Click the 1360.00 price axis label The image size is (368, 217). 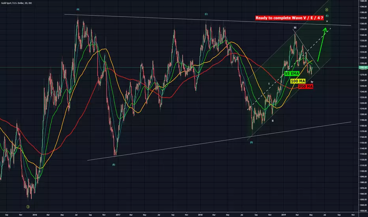(x=364, y=23)
